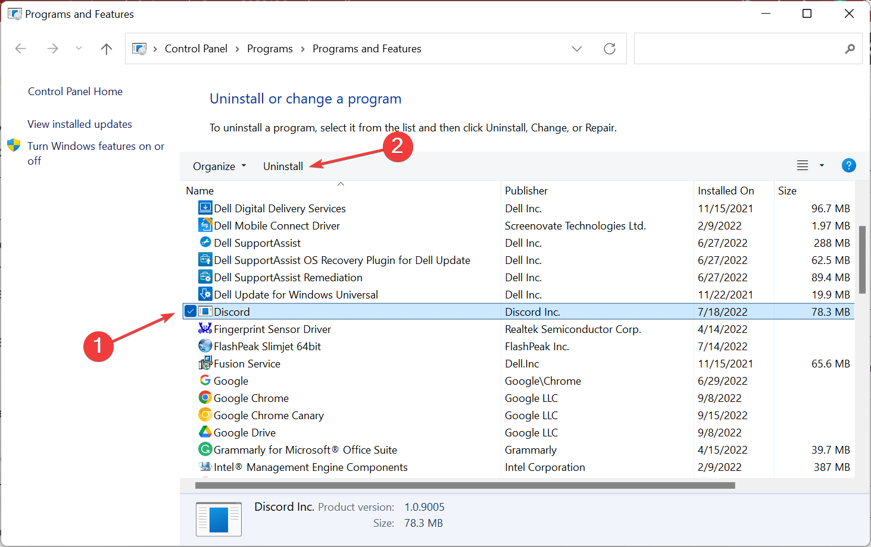Image resolution: width=871 pixels, height=547 pixels.
Task: Click the Uninstall button in toolbar
Action: click(283, 166)
